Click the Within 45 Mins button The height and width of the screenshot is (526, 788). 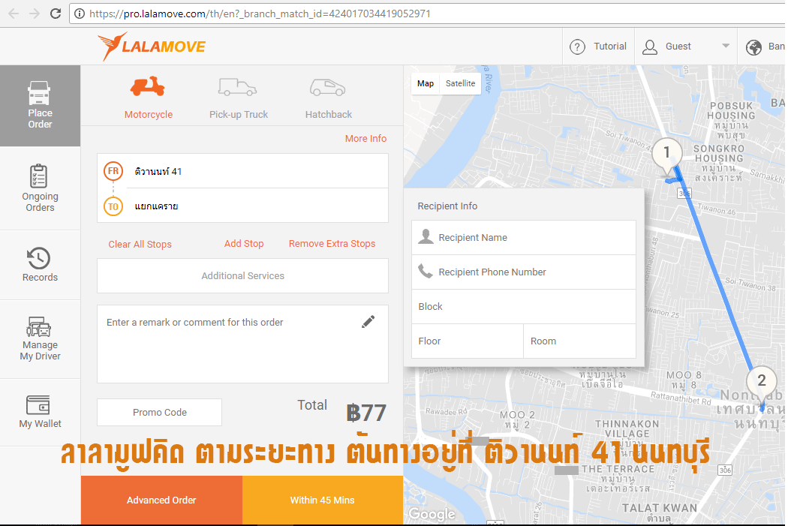pyautogui.click(x=322, y=500)
